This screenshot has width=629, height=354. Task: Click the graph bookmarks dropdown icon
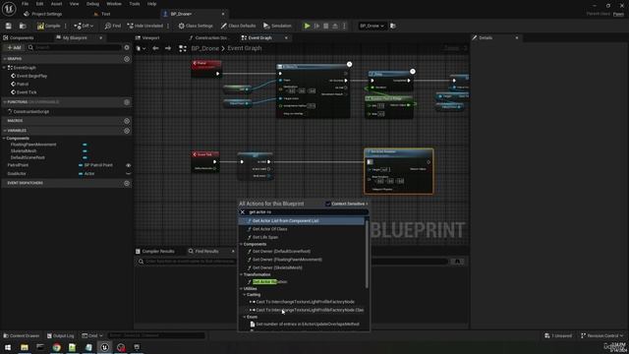coord(141,48)
